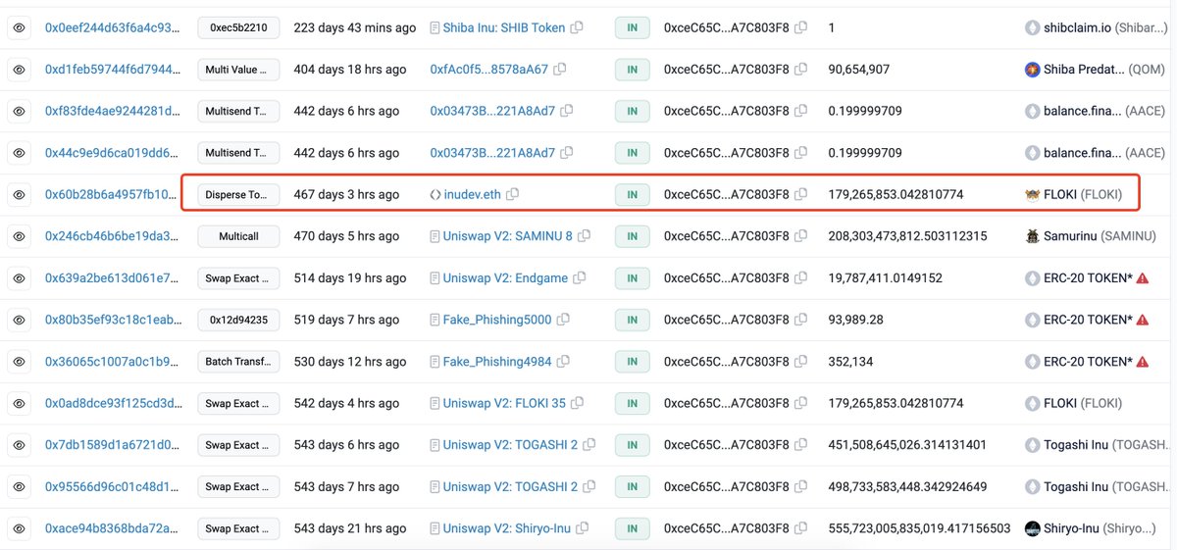Click eye icon for transaction 0x0ad8dce93f125cd3d
Image resolution: width=1177 pixels, height=550 pixels.
[19, 403]
